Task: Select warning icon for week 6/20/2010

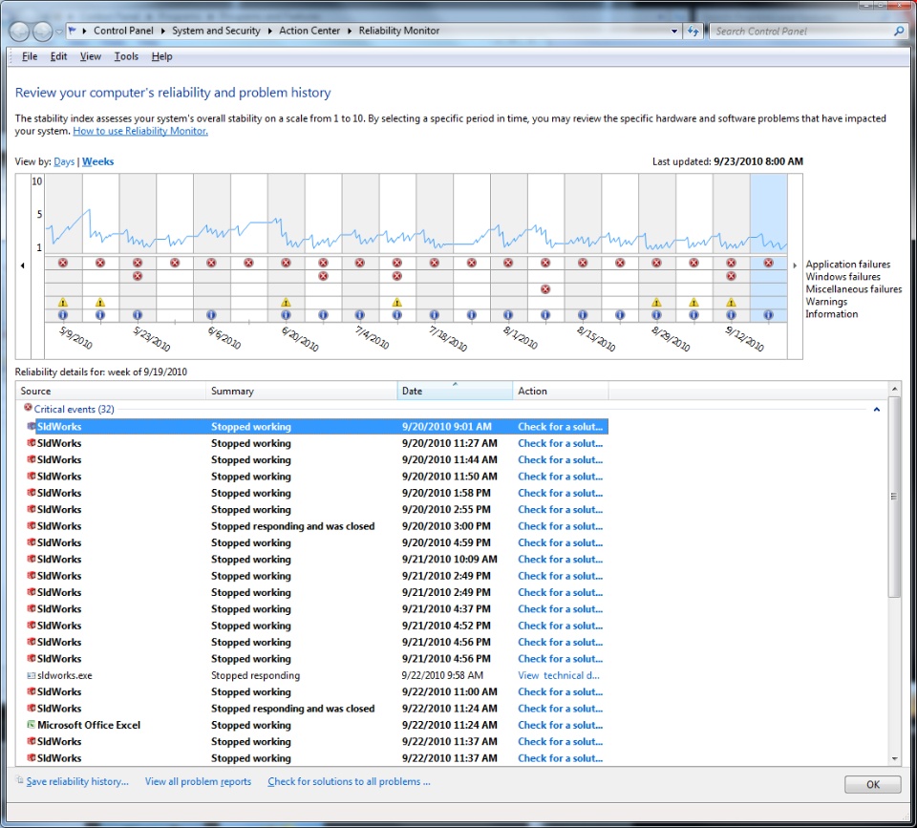Action: [x=286, y=303]
